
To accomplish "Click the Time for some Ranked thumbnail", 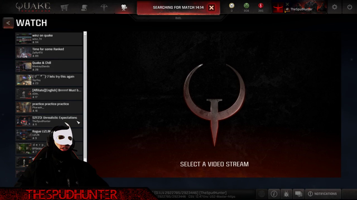I will pos(24,52).
